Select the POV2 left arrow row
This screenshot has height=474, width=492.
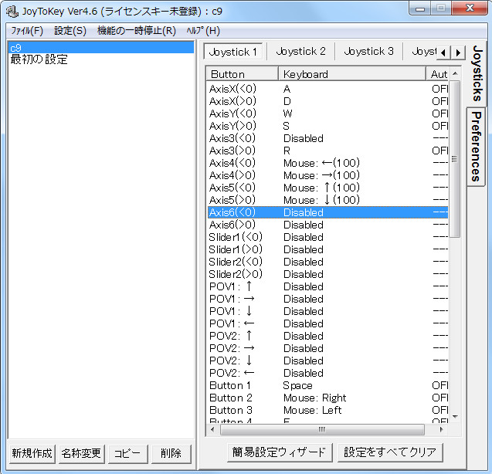coord(328,373)
